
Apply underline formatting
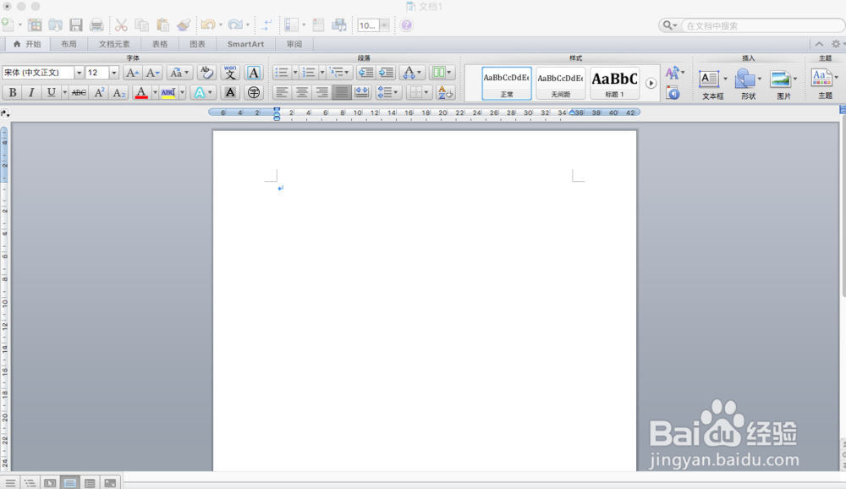pyautogui.click(x=51, y=91)
